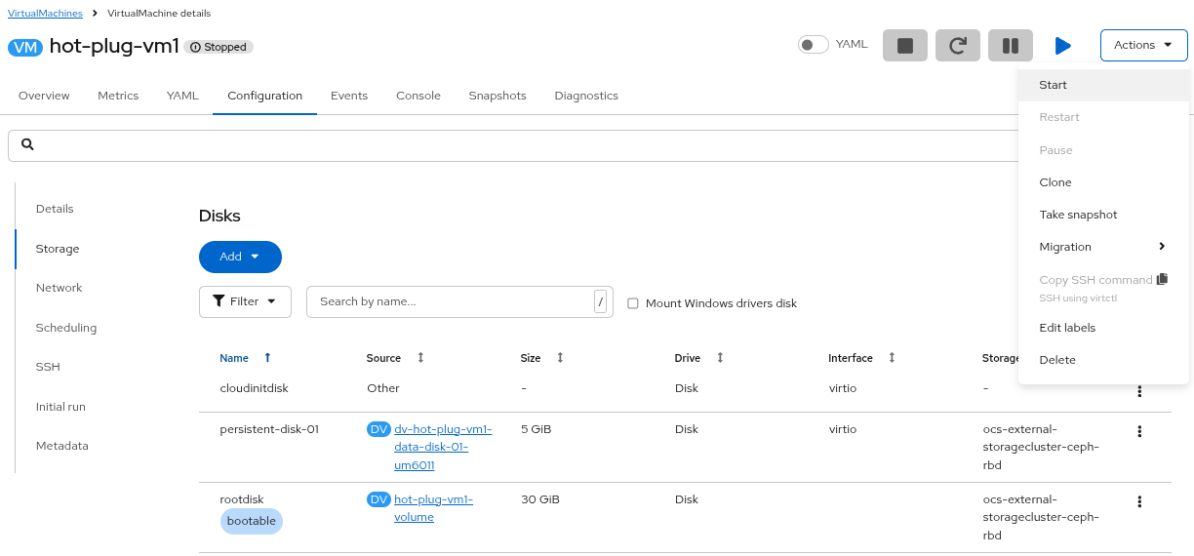Open the Filter dropdown
1194x556 pixels.
pos(245,301)
